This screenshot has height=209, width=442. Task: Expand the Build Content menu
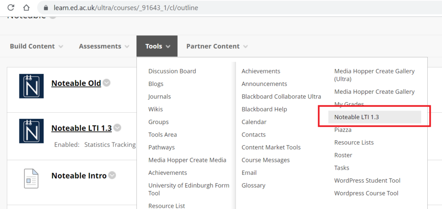tap(37, 46)
